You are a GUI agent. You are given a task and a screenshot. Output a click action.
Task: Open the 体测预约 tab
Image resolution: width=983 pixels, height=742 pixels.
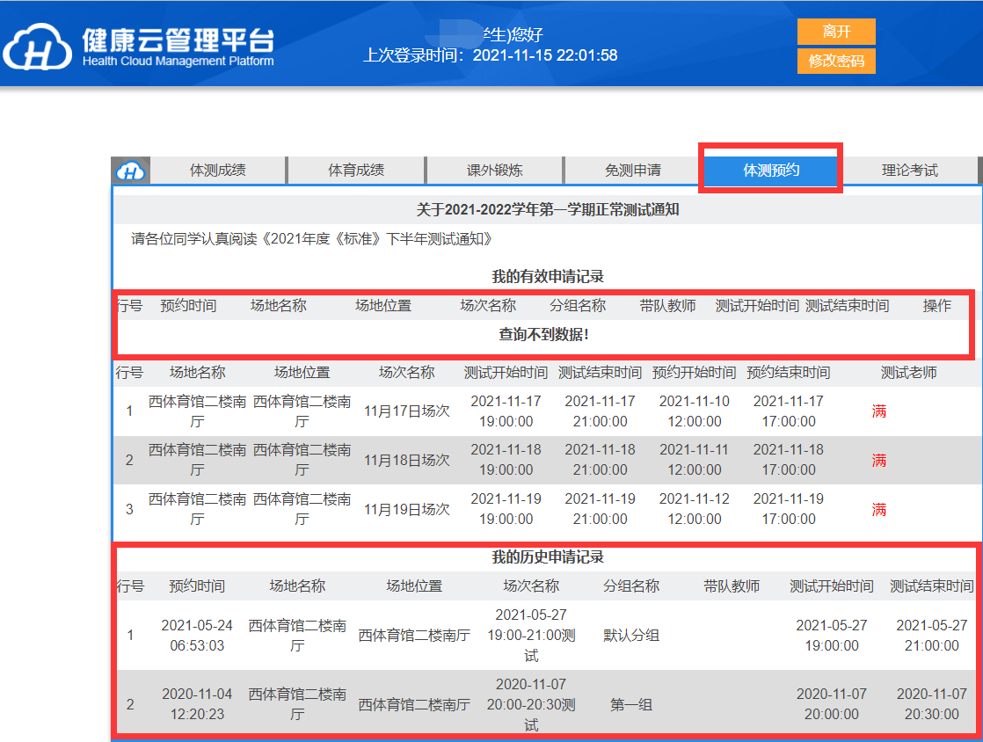[771, 170]
